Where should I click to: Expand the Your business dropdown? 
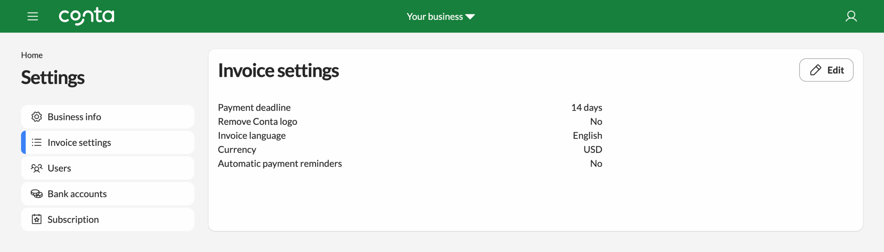click(435, 17)
